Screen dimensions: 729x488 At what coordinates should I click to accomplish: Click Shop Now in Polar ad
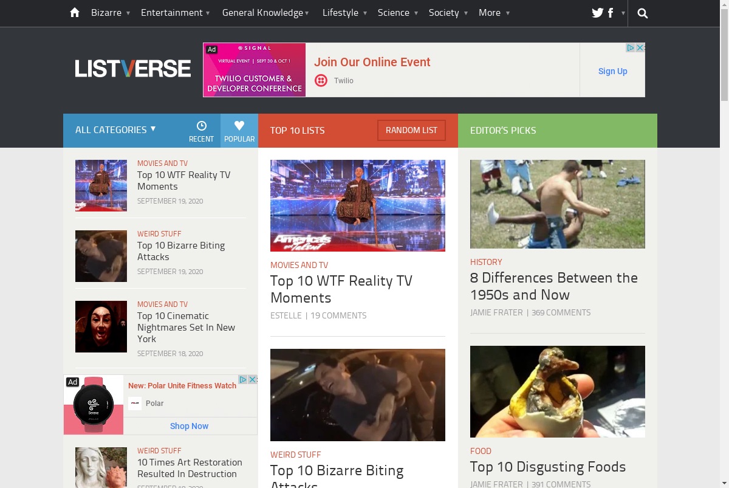(189, 426)
